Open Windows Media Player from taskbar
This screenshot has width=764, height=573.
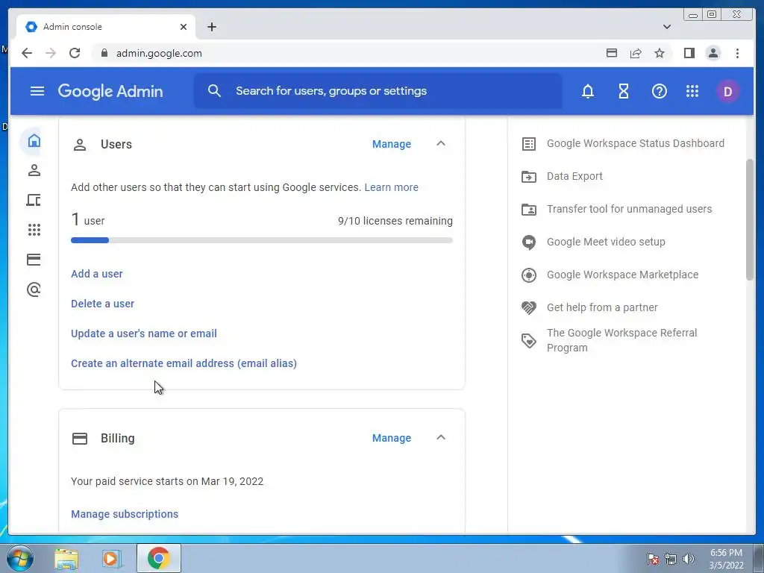(x=112, y=558)
